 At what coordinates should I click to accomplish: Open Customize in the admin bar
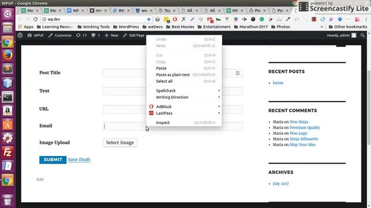click(x=60, y=35)
